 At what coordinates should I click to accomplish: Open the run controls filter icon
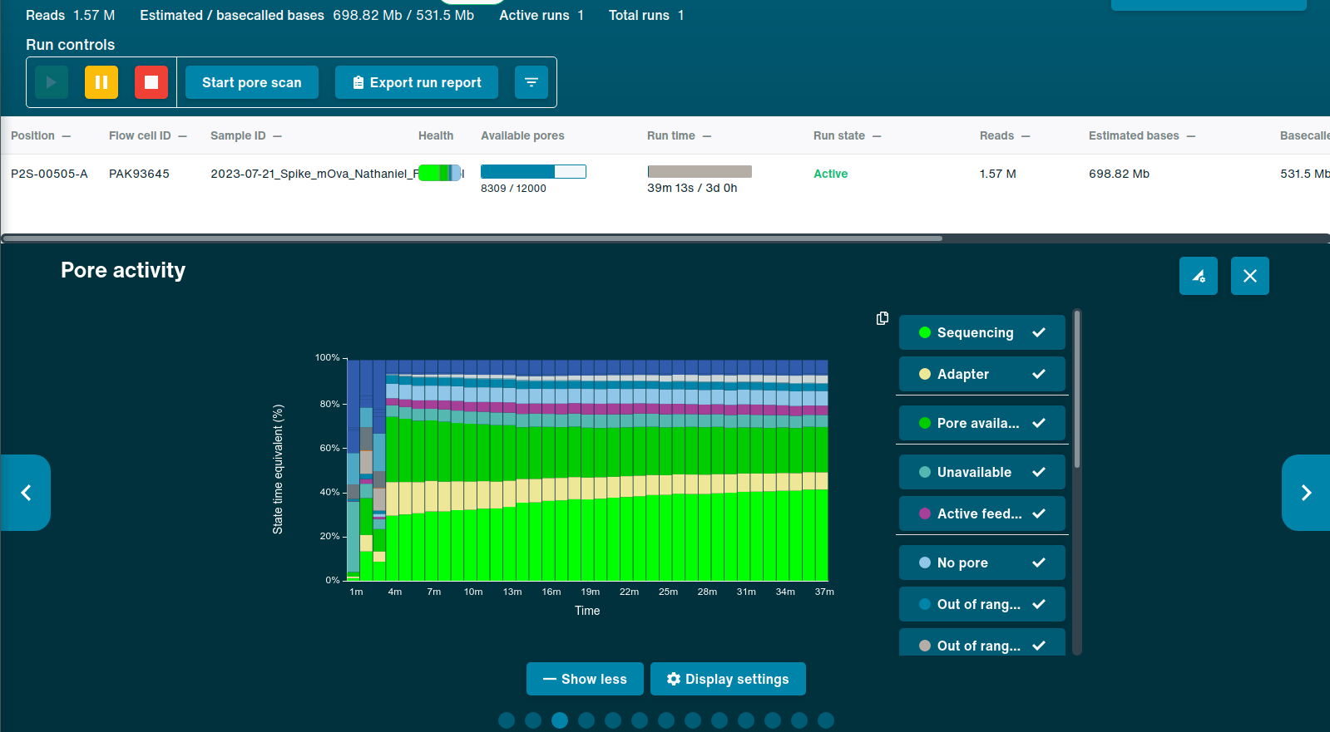pos(532,82)
